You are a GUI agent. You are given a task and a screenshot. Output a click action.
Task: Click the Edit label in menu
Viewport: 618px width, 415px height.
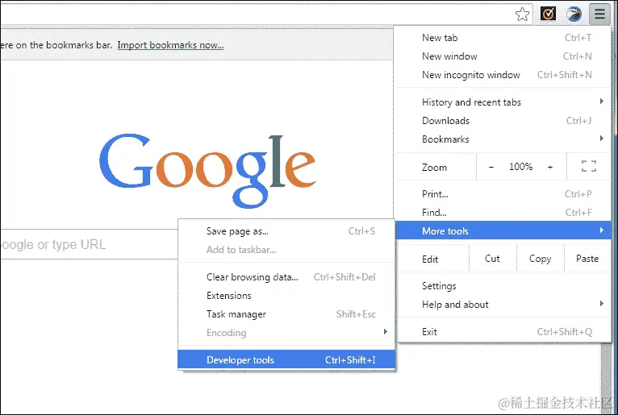coord(430,259)
